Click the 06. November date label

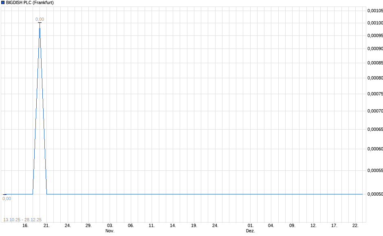click(x=130, y=225)
